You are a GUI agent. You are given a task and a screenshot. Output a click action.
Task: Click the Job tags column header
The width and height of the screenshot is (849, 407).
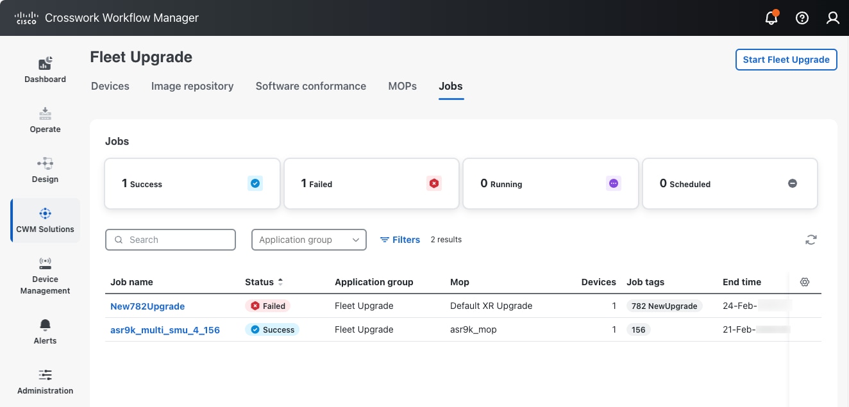point(645,282)
